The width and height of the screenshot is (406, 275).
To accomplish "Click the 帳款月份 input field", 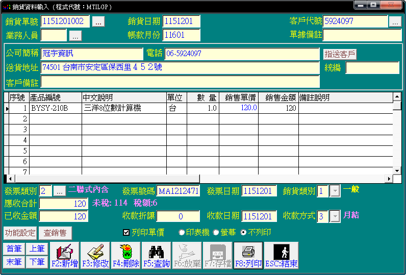I will pos(181,35).
